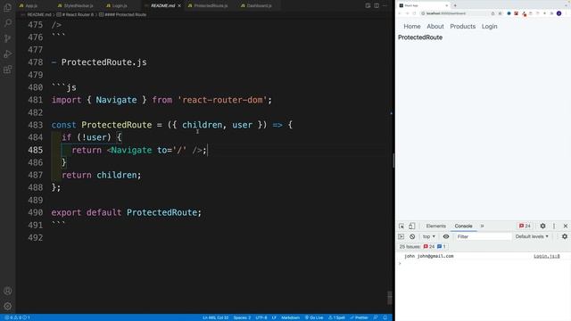Click the editor vertical scrollbar thumb
The image size is (571, 321).
[x=390, y=297]
